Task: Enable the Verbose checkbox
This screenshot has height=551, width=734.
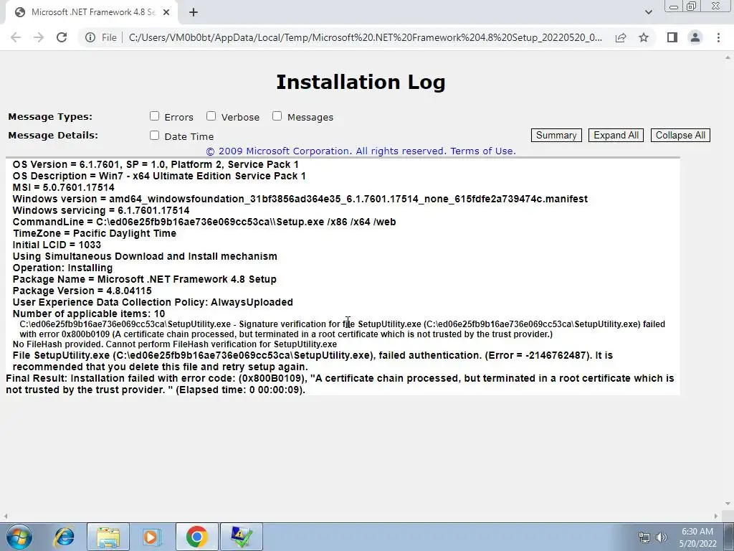Action: click(211, 116)
